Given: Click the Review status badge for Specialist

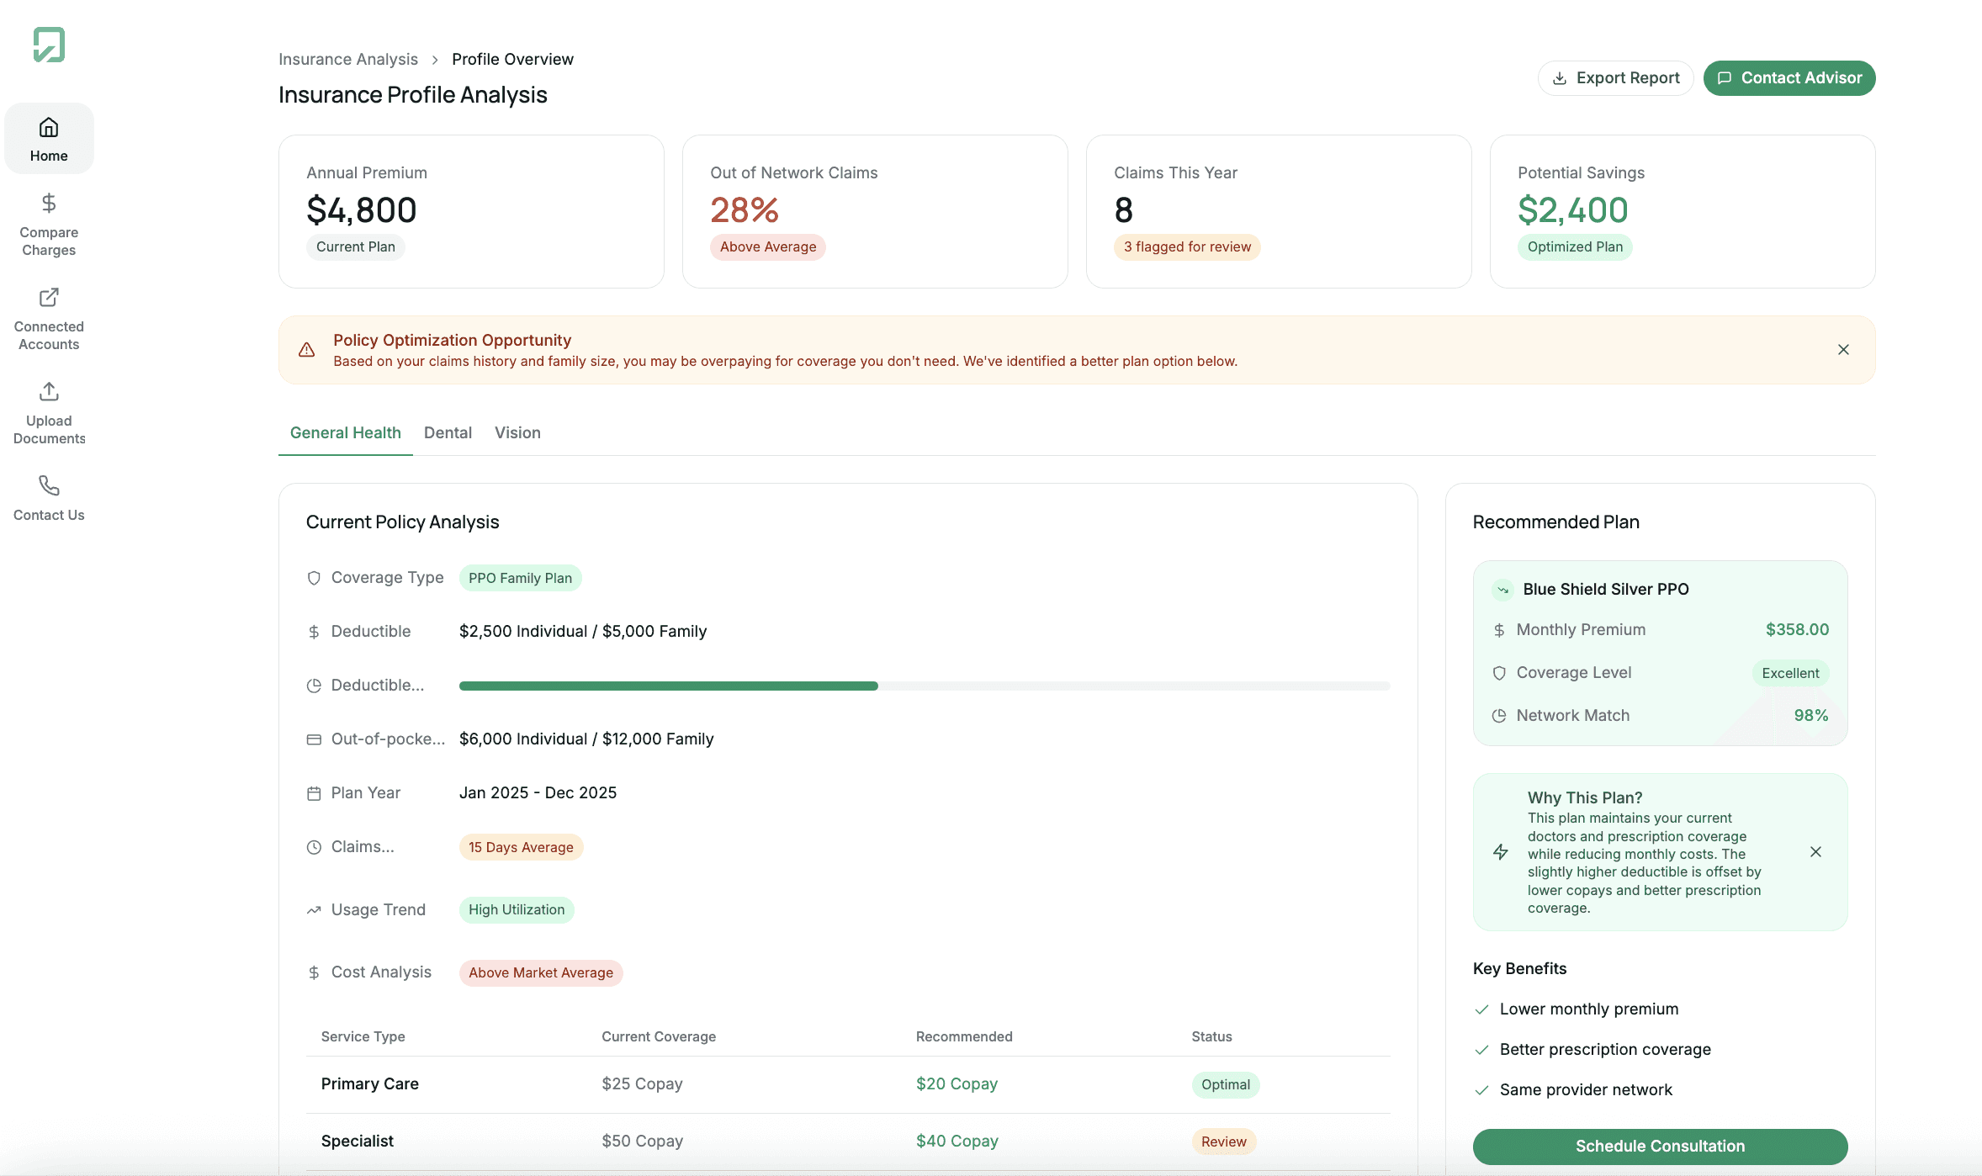Looking at the screenshot, I should pyautogui.click(x=1224, y=1142).
